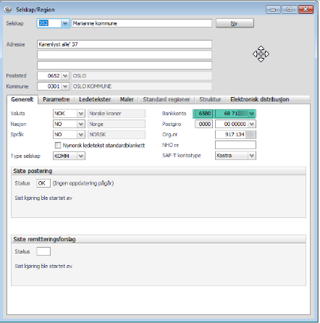The height and width of the screenshot is (323, 320).
Task: Open the Bankkonto account dropdown arrow
Action: [x=252, y=114]
